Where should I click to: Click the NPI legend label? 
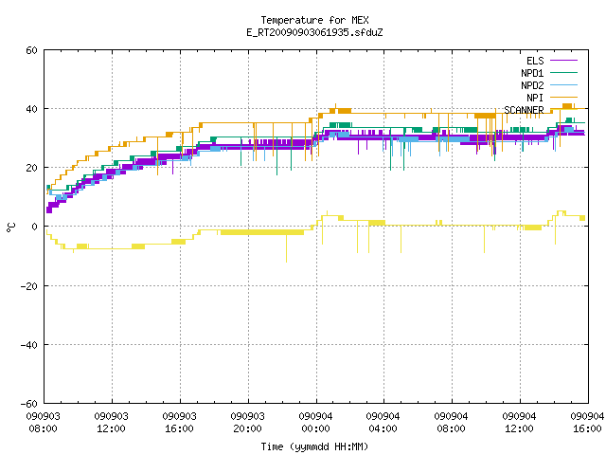(x=535, y=98)
